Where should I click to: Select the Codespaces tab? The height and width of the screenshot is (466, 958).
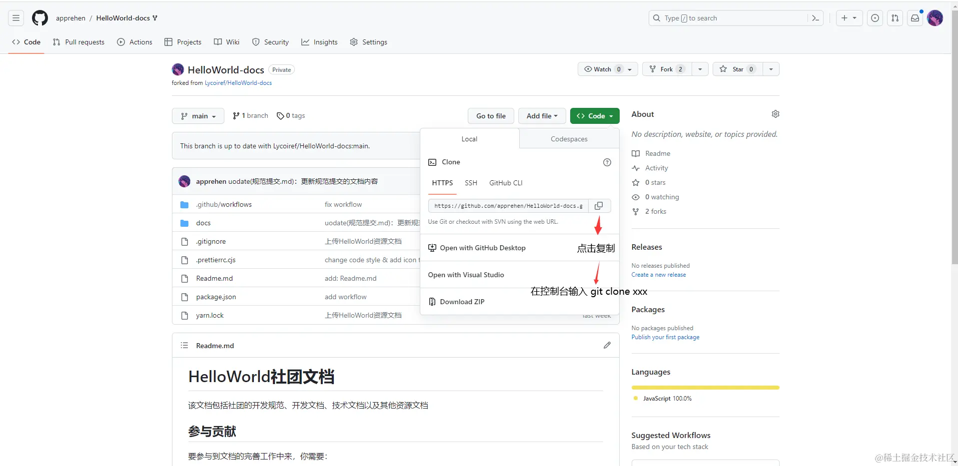click(x=569, y=139)
